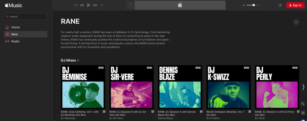
Task: Open the Dennis Blaze mix artwork
Action: click(180, 87)
